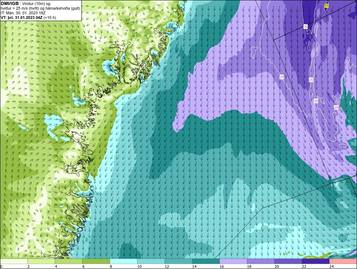Click the 'hámarkshviða (gult)' text in header

[63, 9]
